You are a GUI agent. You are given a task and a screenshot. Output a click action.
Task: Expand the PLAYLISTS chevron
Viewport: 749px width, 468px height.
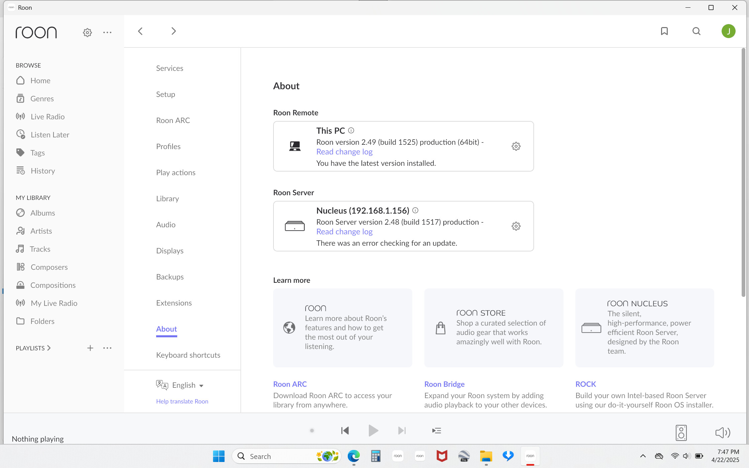49,348
